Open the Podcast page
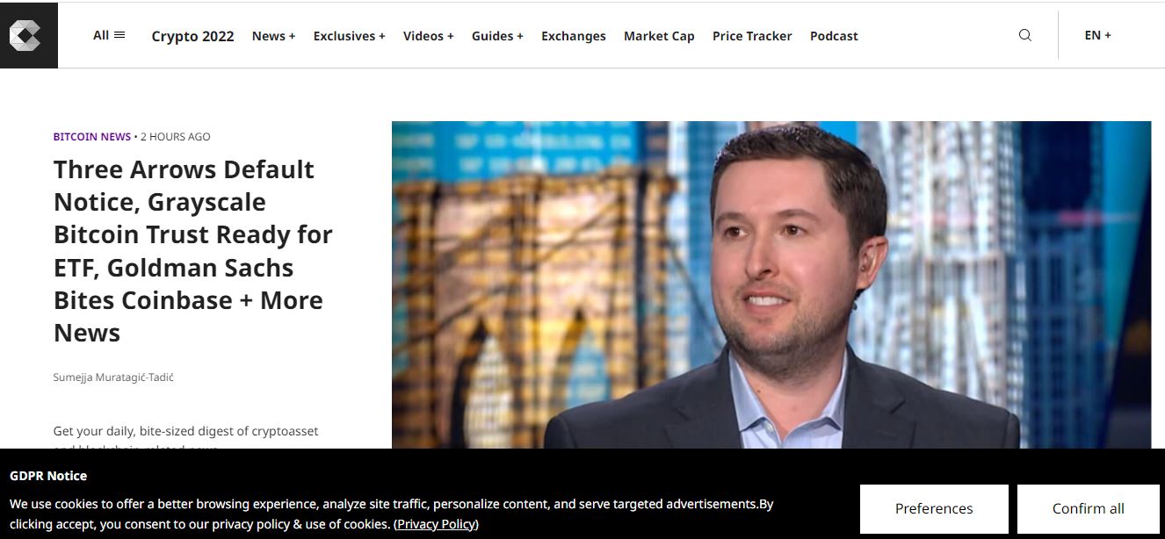This screenshot has width=1165, height=539. point(834,36)
